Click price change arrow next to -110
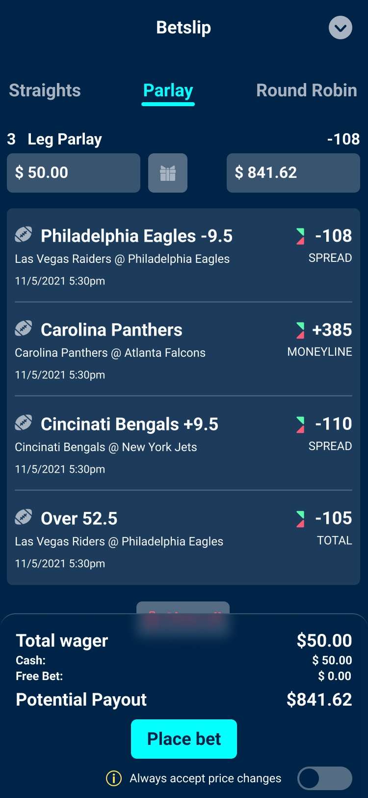Viewport: 368px width, 798px height. click(x=300, y=425)
